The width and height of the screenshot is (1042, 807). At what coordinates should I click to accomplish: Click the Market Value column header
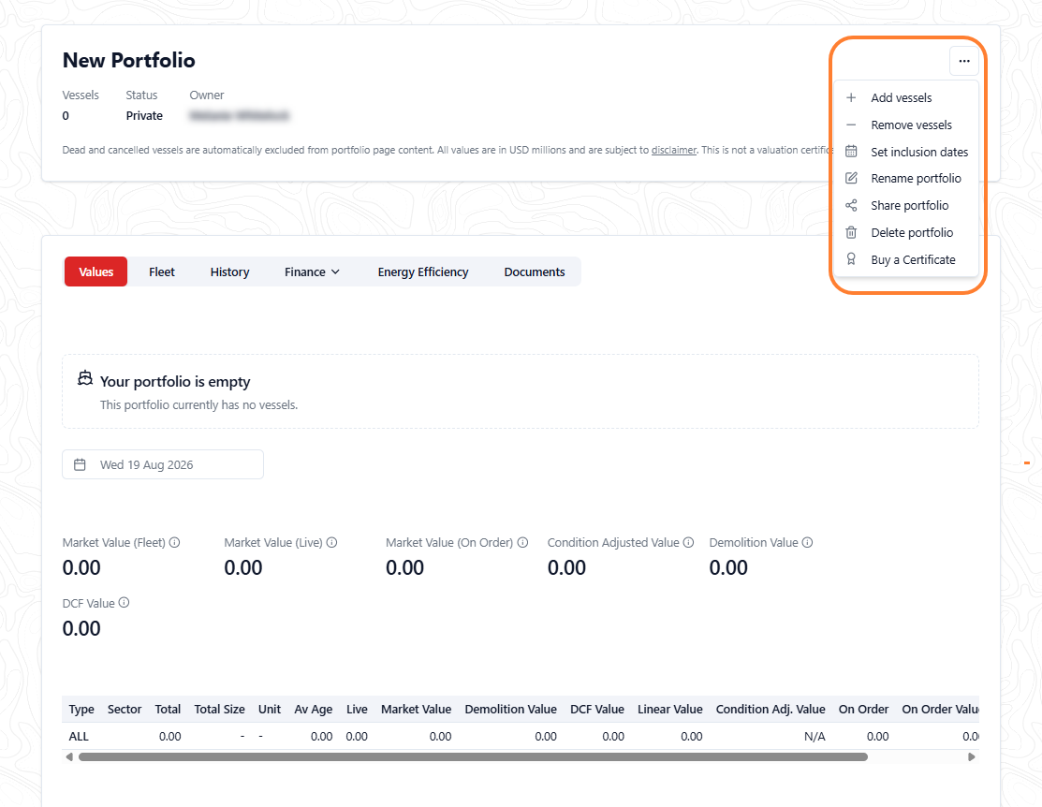click(416, 710)
